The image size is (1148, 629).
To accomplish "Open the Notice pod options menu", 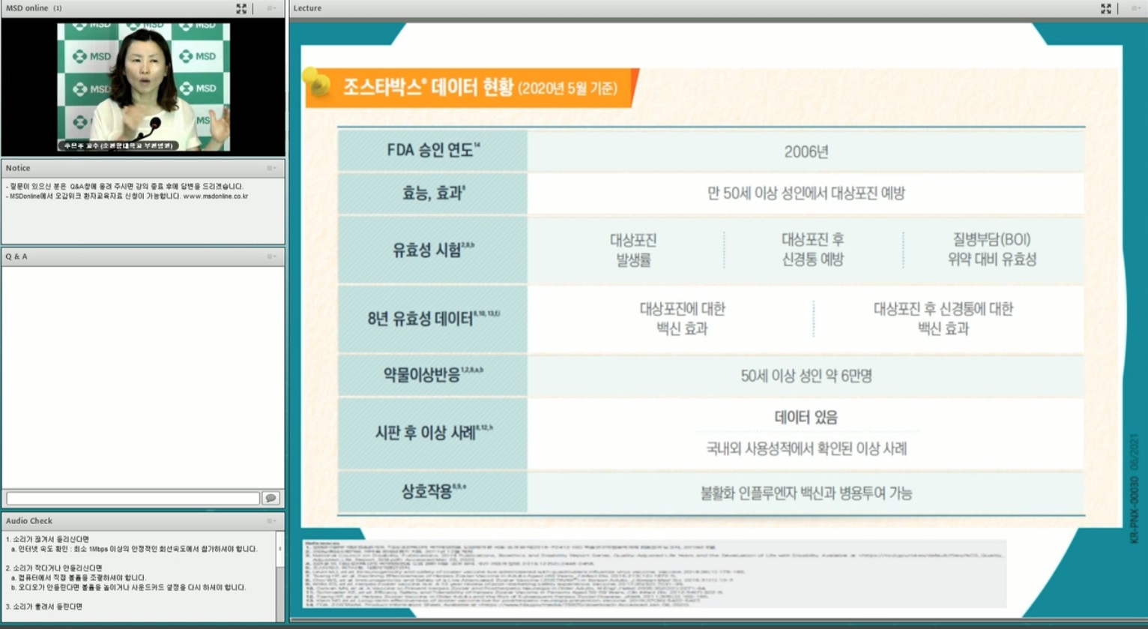I will click(271, 168).
